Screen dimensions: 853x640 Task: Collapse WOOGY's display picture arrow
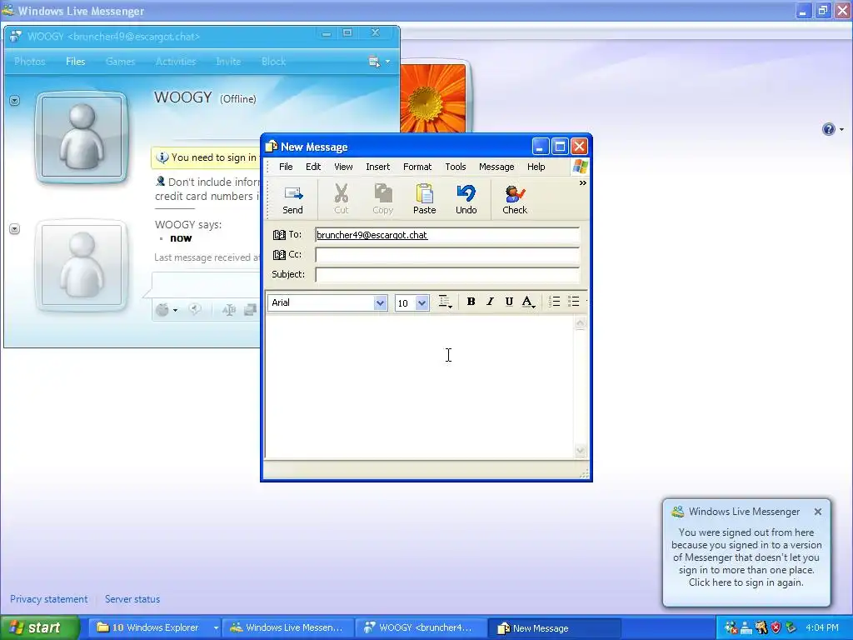15,101
